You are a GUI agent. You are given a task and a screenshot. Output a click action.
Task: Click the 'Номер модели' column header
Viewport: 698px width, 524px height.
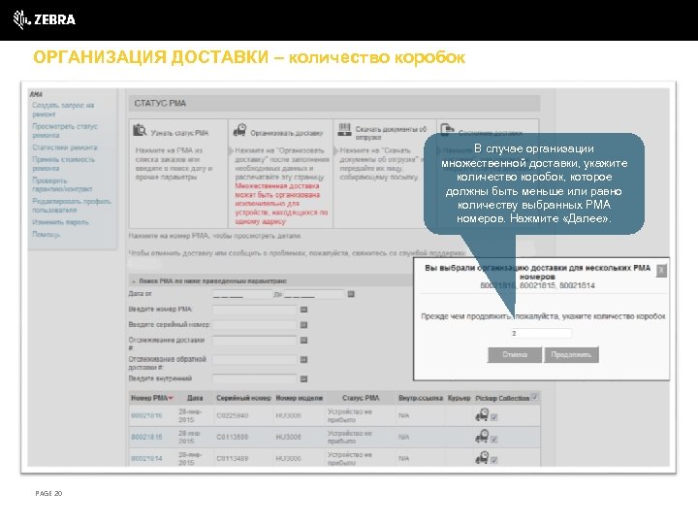(x=300, y=398)
